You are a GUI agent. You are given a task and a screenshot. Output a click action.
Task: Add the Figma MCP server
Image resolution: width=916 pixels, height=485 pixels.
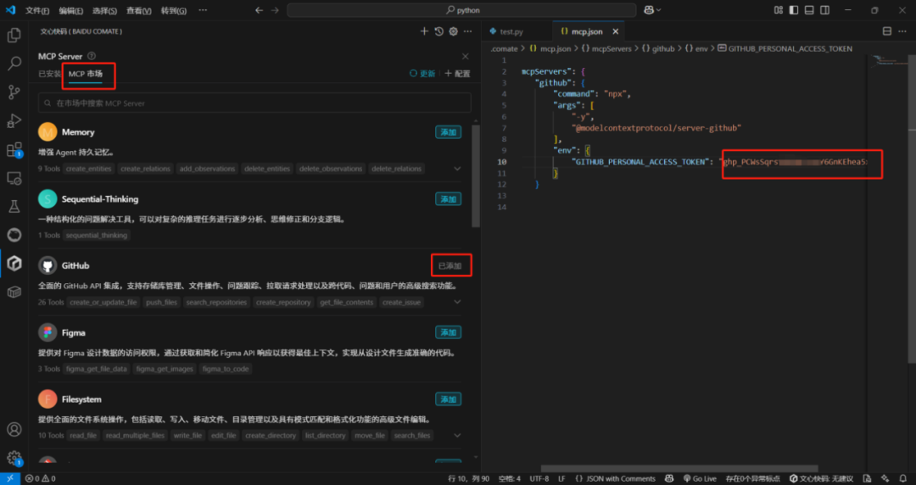[x=448, y=332]
